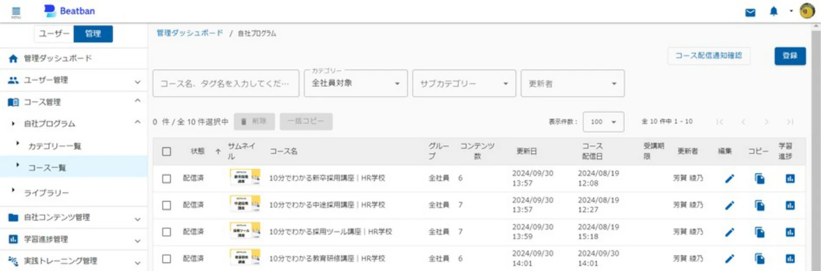The height and width of the screenshot is (271, 821).
Task: Copy the 新卒採用講座 course
Action: coord(760,179)
